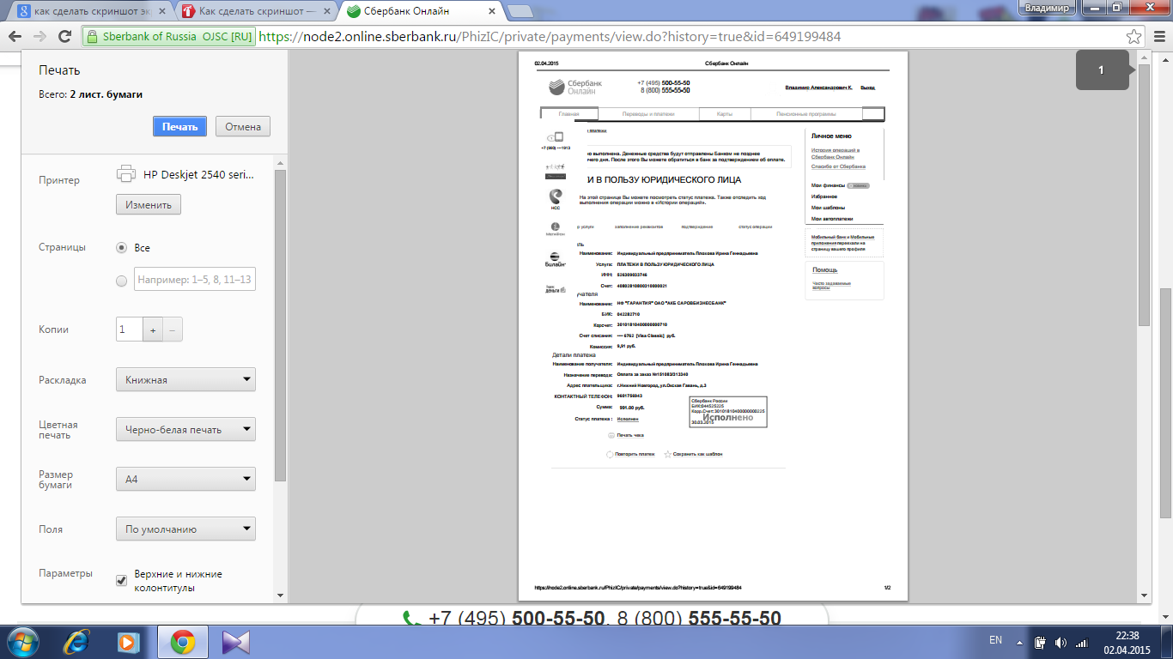Click the EN language indicator
Image resolution: width=1173 pixels, height=659 pixels.
pyautogui.click(x=995, y=640)
